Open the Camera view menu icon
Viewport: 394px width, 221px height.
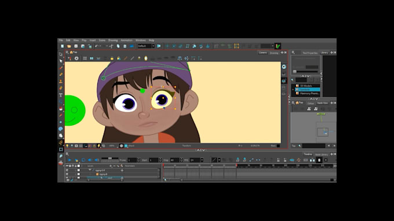tap(67, 53)
